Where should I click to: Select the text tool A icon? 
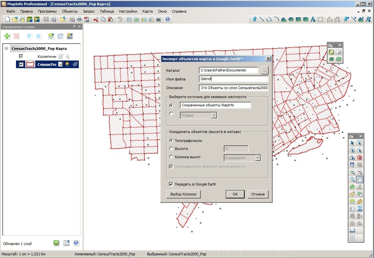[x=313, y=19]
